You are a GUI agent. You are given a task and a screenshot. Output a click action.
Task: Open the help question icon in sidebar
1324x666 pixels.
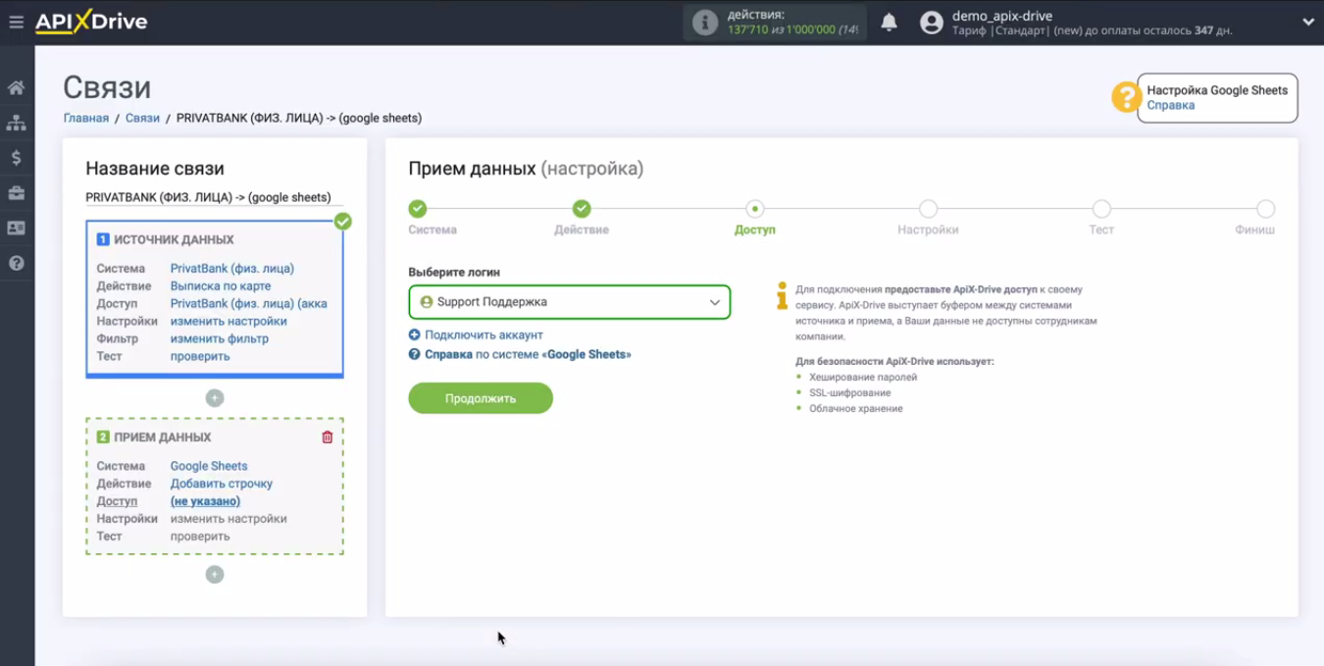point(17,263)
